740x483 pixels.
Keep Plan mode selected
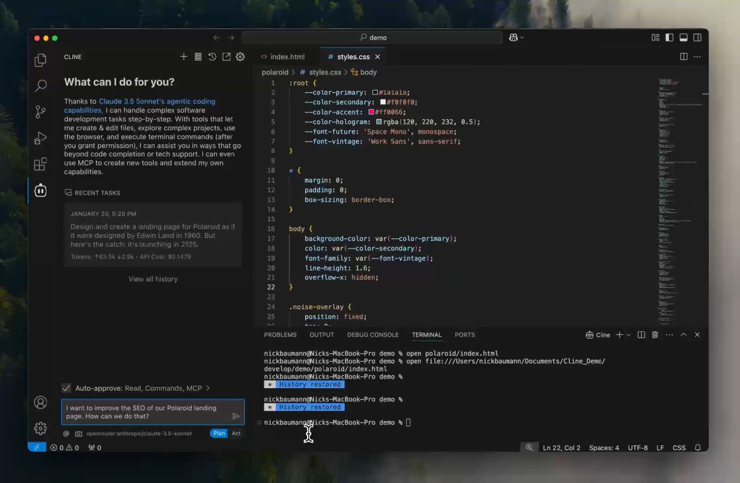tap(219, 433)
